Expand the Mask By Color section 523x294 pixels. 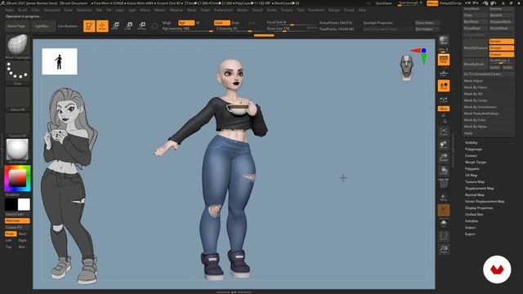(x=475, y=120)
